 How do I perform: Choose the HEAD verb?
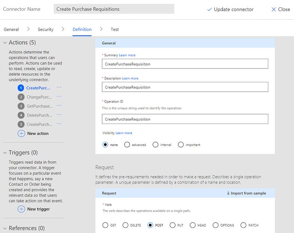[193, 225]
